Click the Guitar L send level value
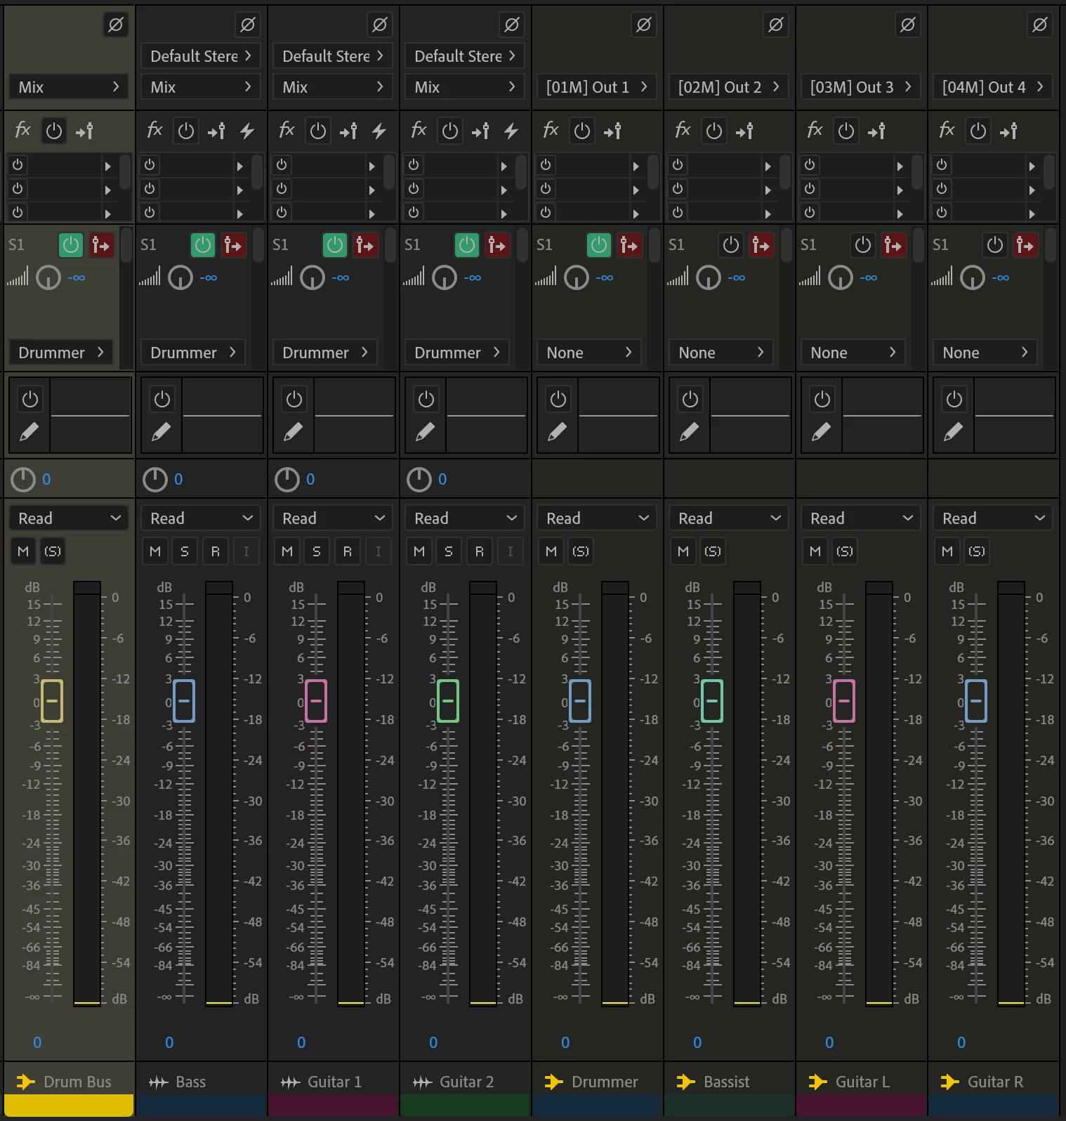This screenshot has width=1066, height=1121. (x=869, y=278)
